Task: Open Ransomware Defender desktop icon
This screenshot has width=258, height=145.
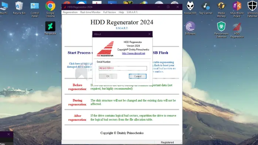Action: point(221,30)
